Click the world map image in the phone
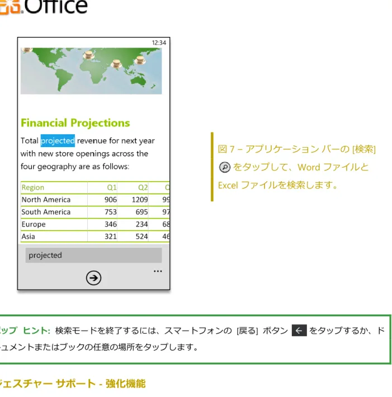Viewport: 392px width, 397px height. point(91,71)
